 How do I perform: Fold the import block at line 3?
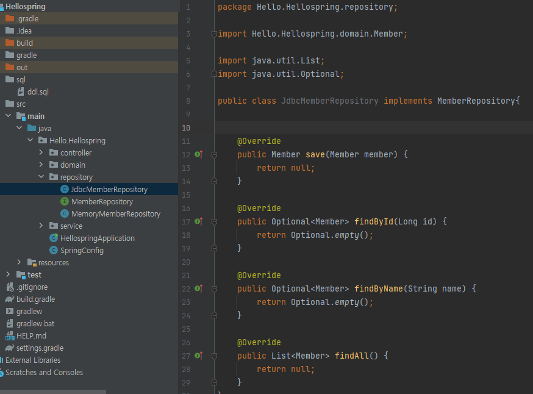coord(214,34)
